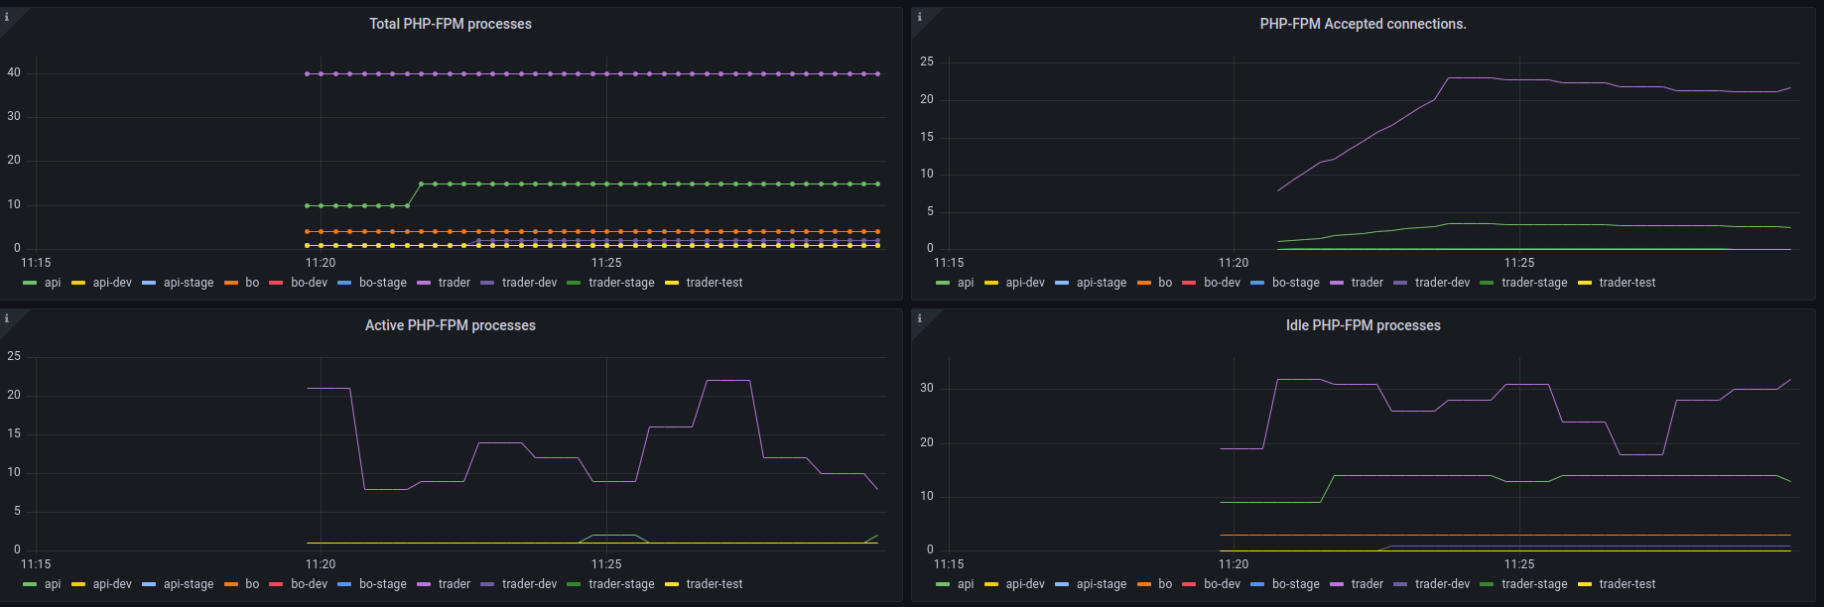Select trader-test label in Total processes legend
Viewport: 1824px width, 607px height.
pyautogui.click(x=714, y=283)
